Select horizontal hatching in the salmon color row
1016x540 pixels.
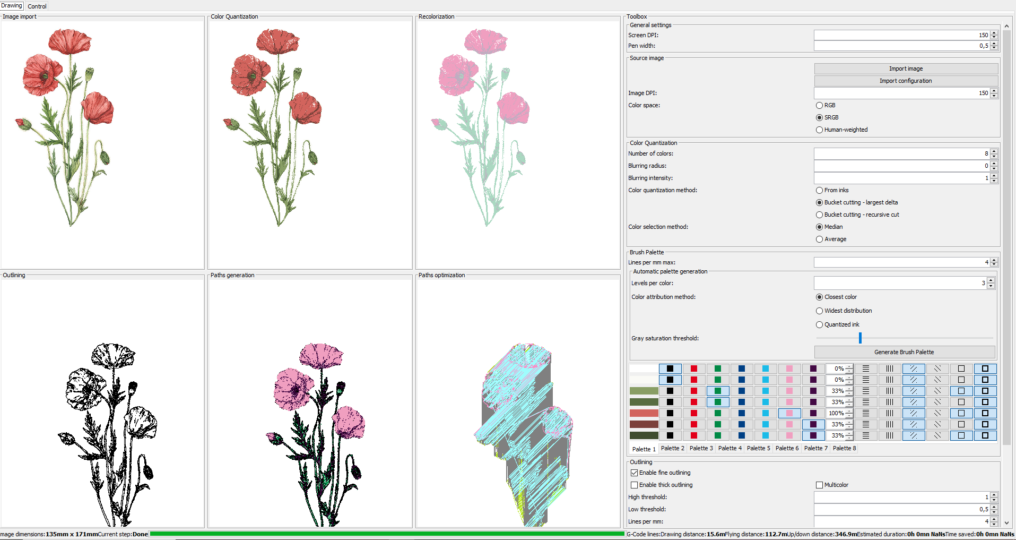click(865, 413)
